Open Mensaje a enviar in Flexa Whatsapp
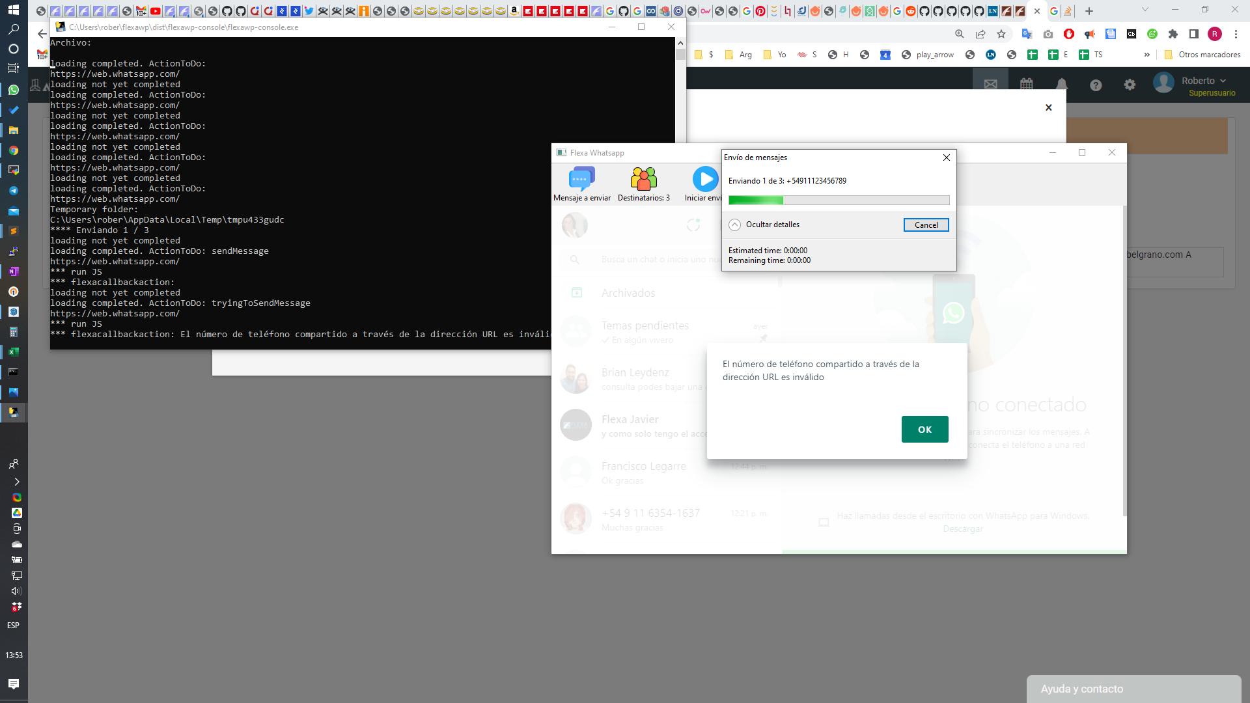Screen dimensions: 1250x703 coord(581,184)
